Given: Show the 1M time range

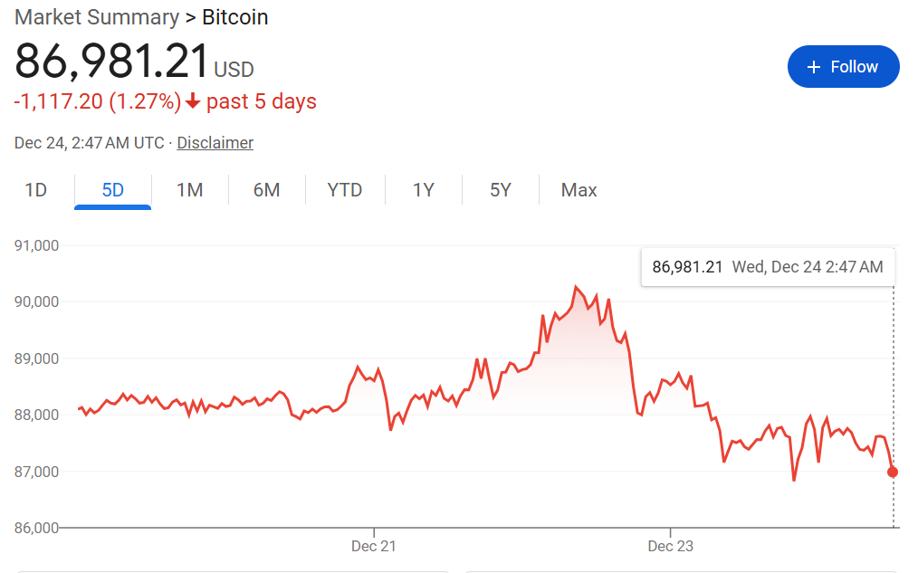Looking at the screenshot, I should (x=189, y=190).
